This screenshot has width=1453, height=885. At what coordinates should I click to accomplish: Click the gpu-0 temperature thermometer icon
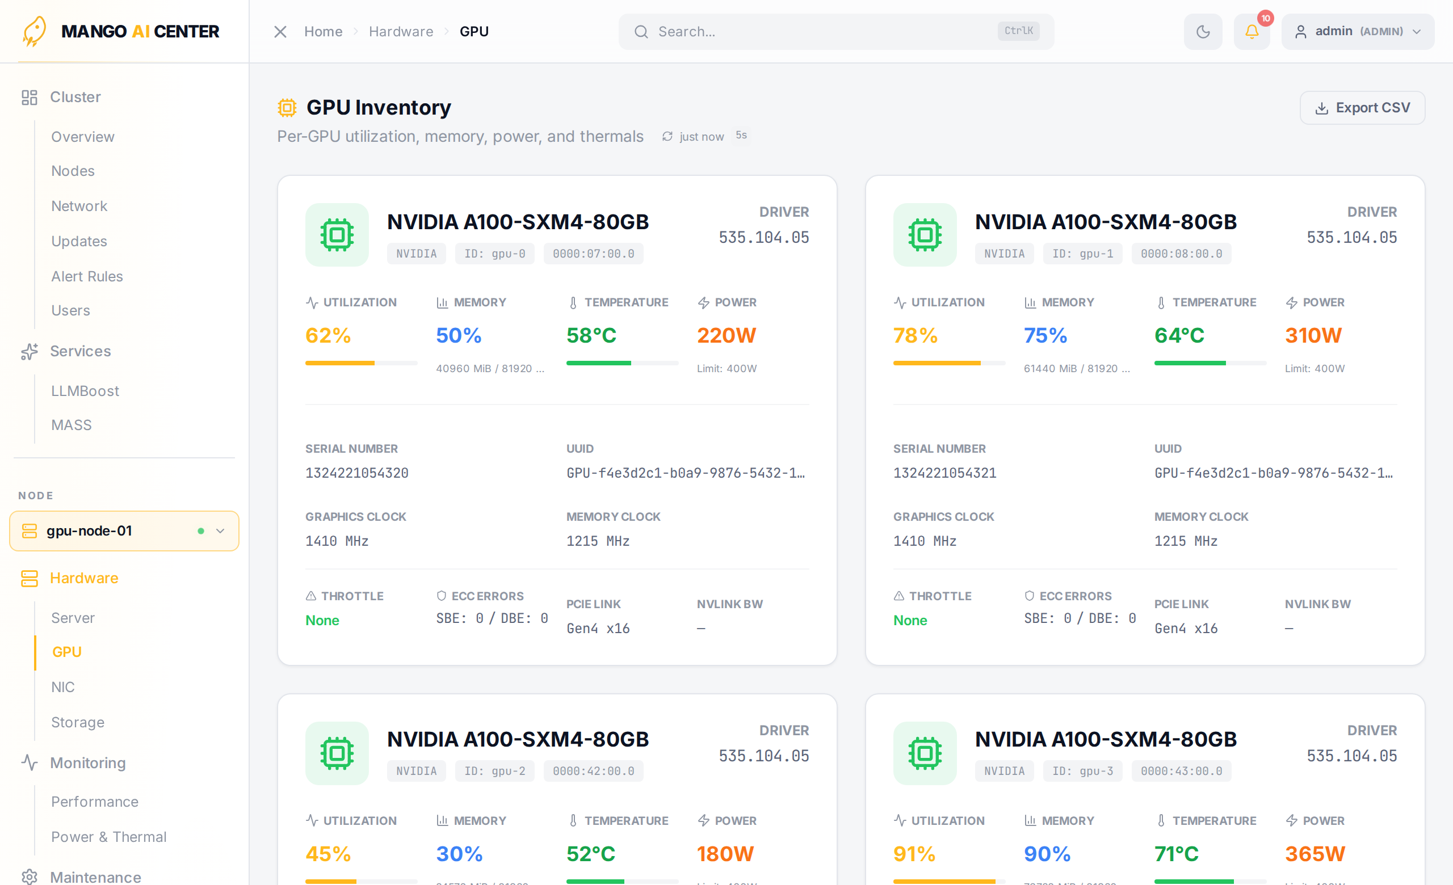click(x=573, y=303)
